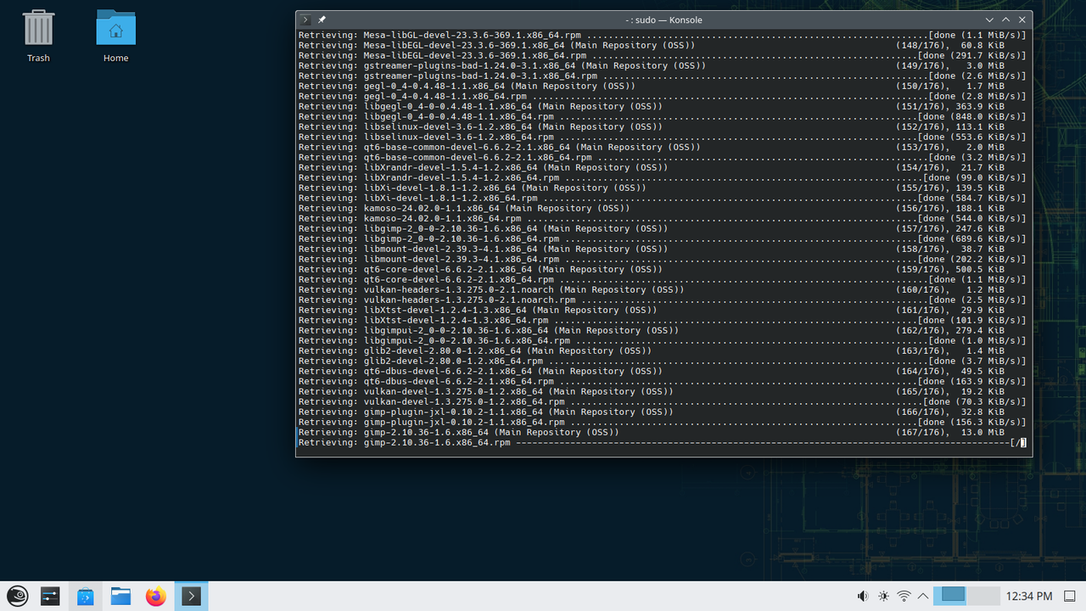Click the libgimpui-2_0-0-2.10.36-1.6.x86_64.rpm line
Screen dimensions: 1086x611
[662, 340]
